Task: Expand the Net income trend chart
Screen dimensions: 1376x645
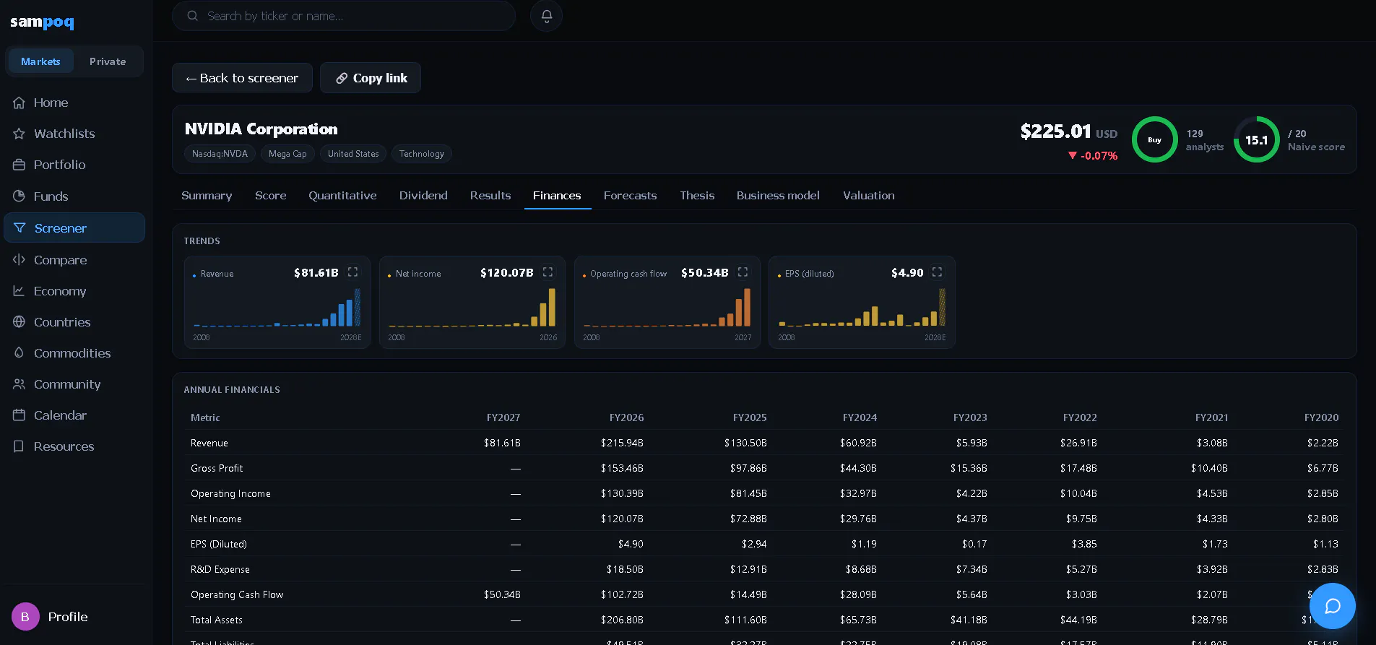Action: tap(548, 272)
